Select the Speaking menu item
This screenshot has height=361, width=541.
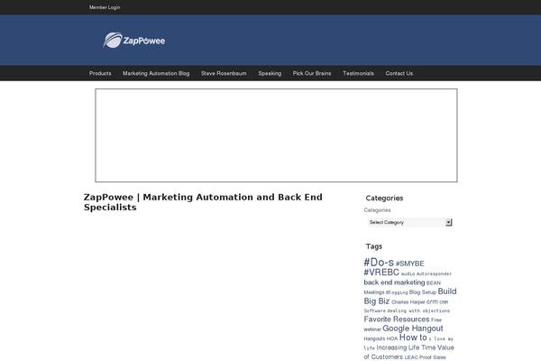click(x=270, y=73)
